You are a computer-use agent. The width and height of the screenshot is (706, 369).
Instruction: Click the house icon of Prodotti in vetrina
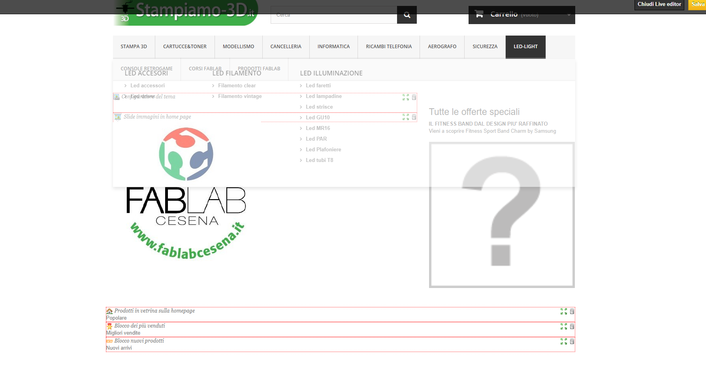109,311
